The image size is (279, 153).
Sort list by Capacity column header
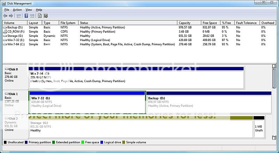pyautogui.click(x=184, y=23)
